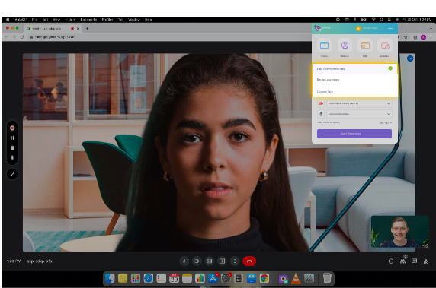This screenshot has width=436, height=288.
Task: Expand the camera source dropdown
Action: point(359,103)
